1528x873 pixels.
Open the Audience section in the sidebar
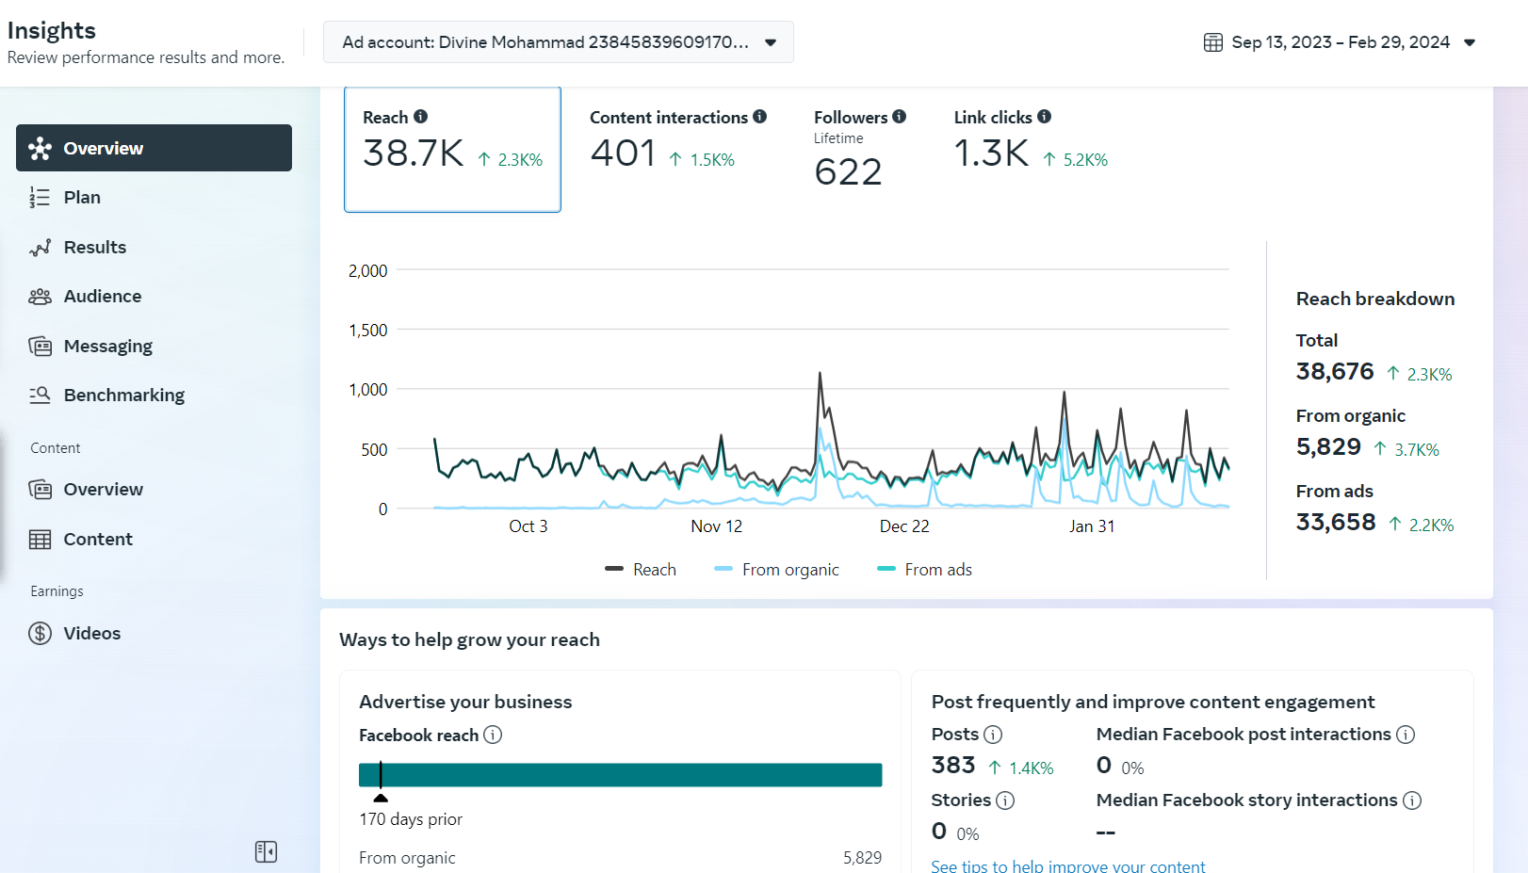point(102,297)
